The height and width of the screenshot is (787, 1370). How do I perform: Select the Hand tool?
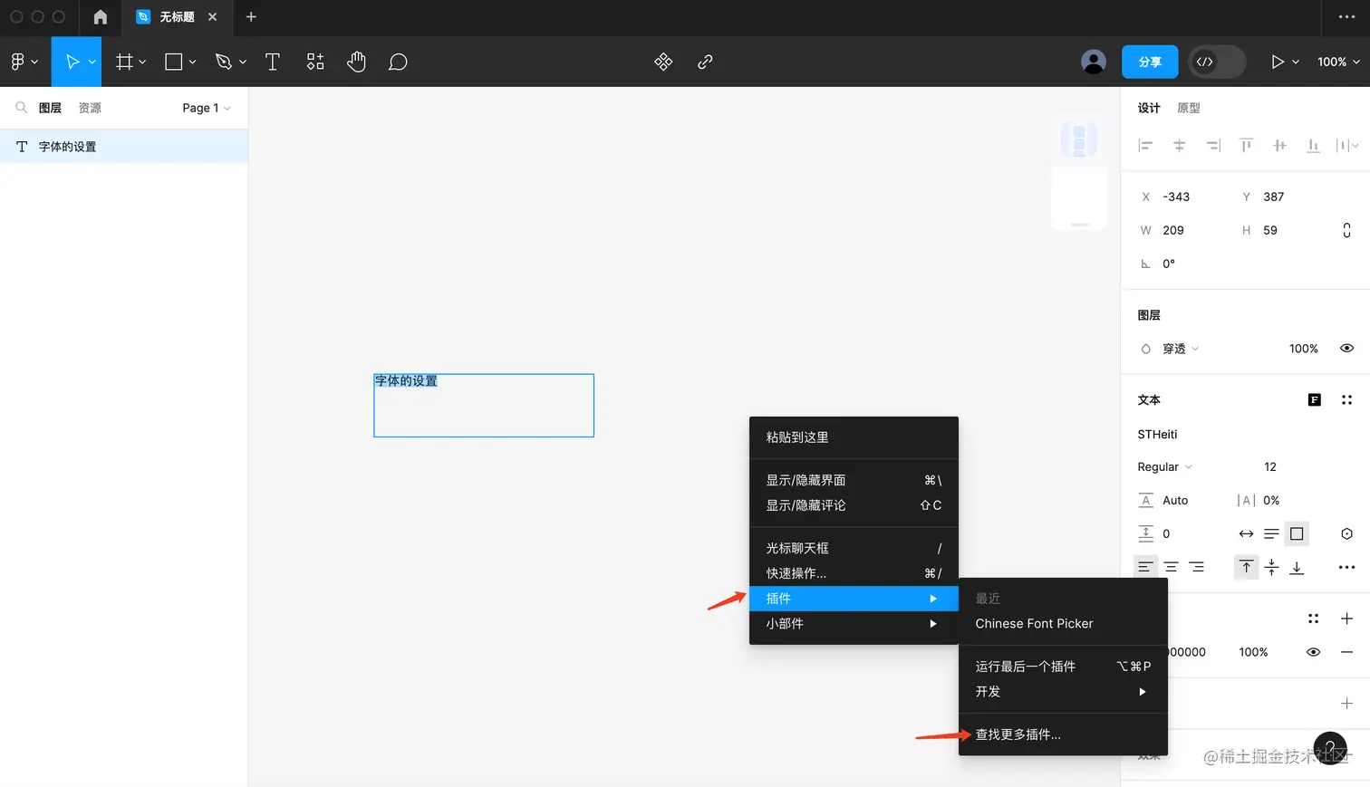(x=356, y=62)
